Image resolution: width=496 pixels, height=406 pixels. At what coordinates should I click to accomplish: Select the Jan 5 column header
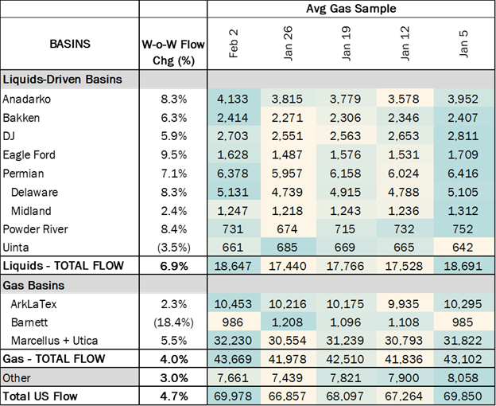[463, 44]
